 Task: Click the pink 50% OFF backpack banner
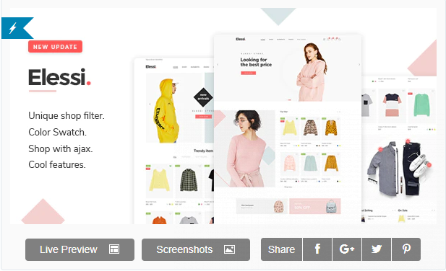pos(315,206)
